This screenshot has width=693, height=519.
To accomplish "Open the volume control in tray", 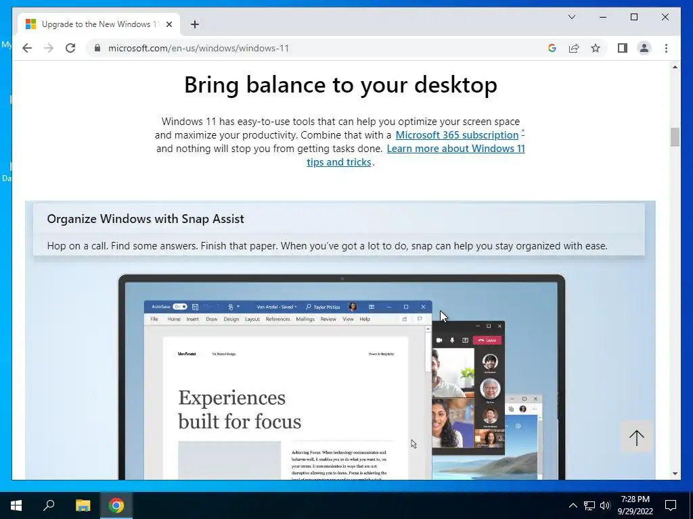I will coord(605,505).
